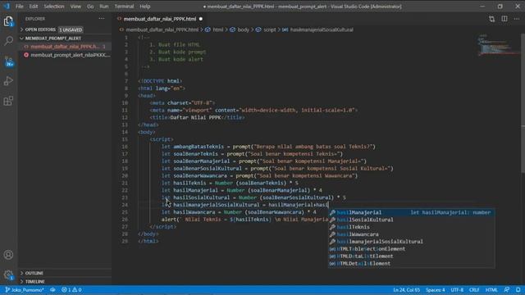Viewport: 525px width, 295px height.
Task: Click UTF-8 encoding in status bar
Action: click(457, 290)
